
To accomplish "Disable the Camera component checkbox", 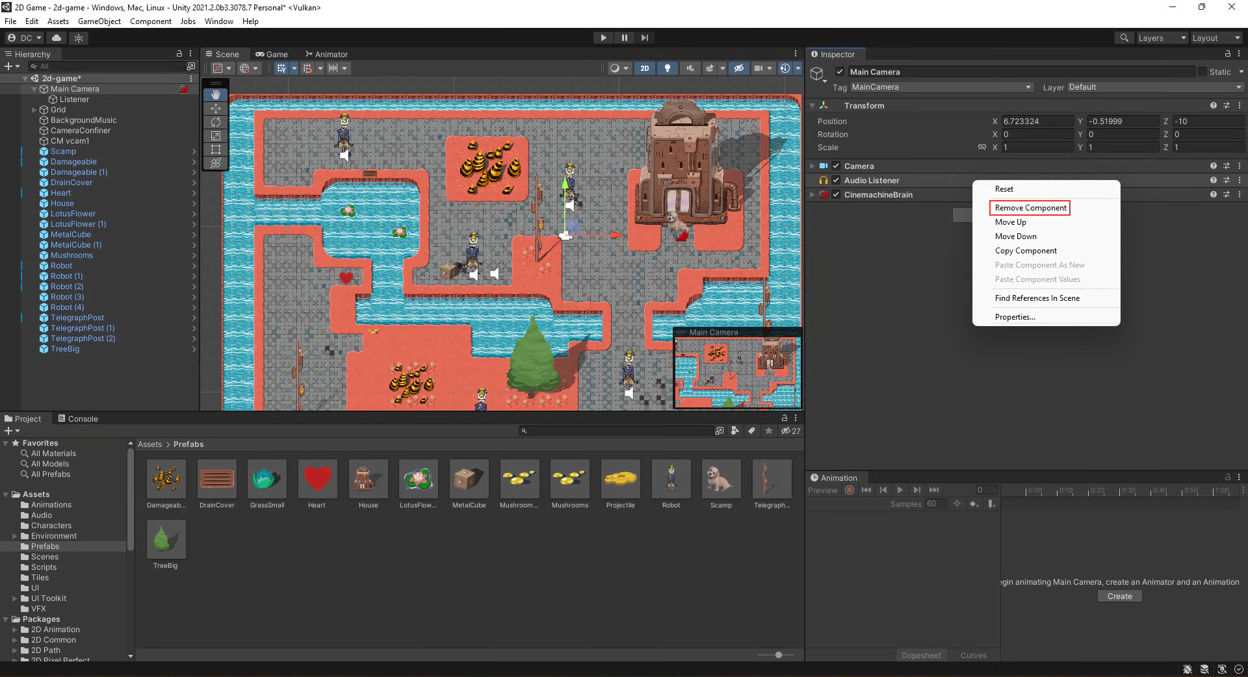I will coord(836,166).
